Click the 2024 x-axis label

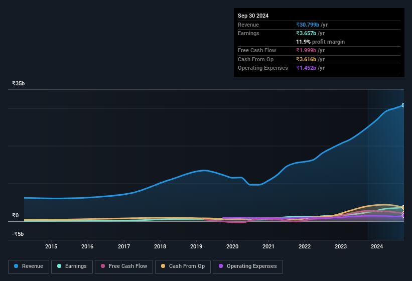[377, 246]
